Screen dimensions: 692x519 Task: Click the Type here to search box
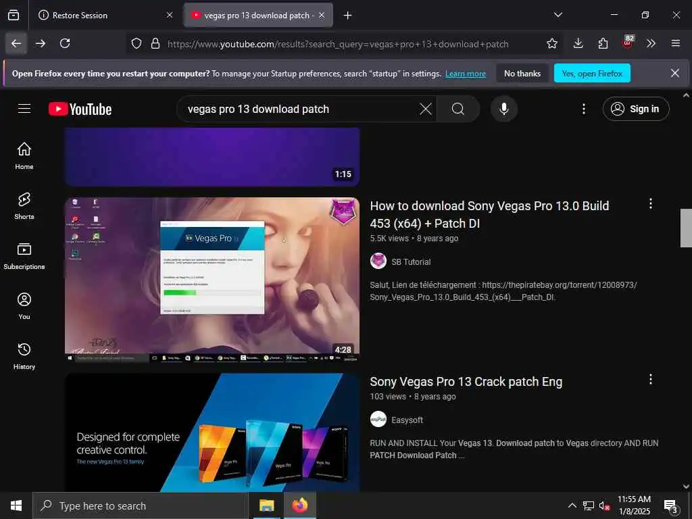(x=141, y=505)
